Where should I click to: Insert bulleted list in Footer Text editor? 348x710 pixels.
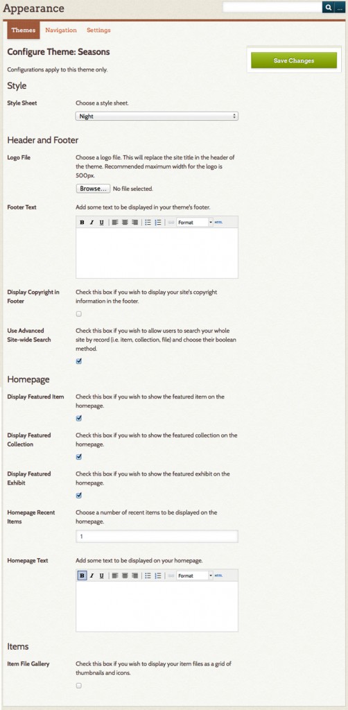point(148,223)
